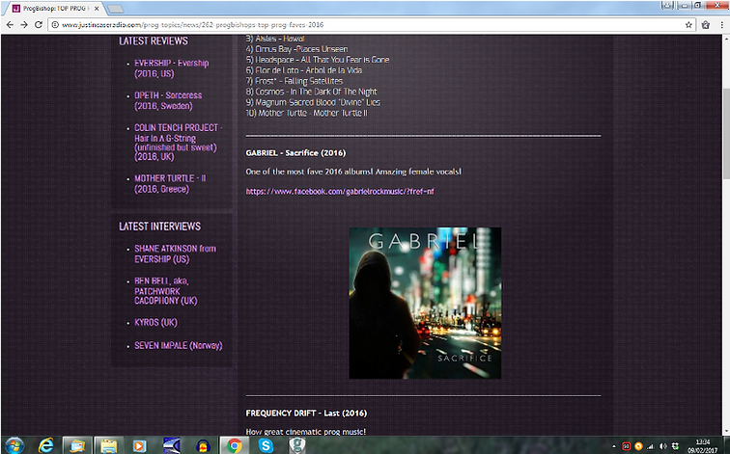
Task: Click the page vertical scrollbar thumb
Action: point(726,132)
